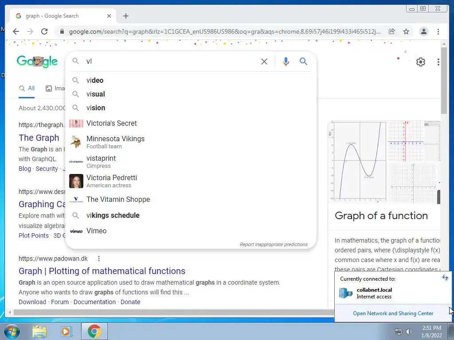Select the 'visual' suggestion
The width and height of the screenshot is (454, 340).
coord(191,94)
